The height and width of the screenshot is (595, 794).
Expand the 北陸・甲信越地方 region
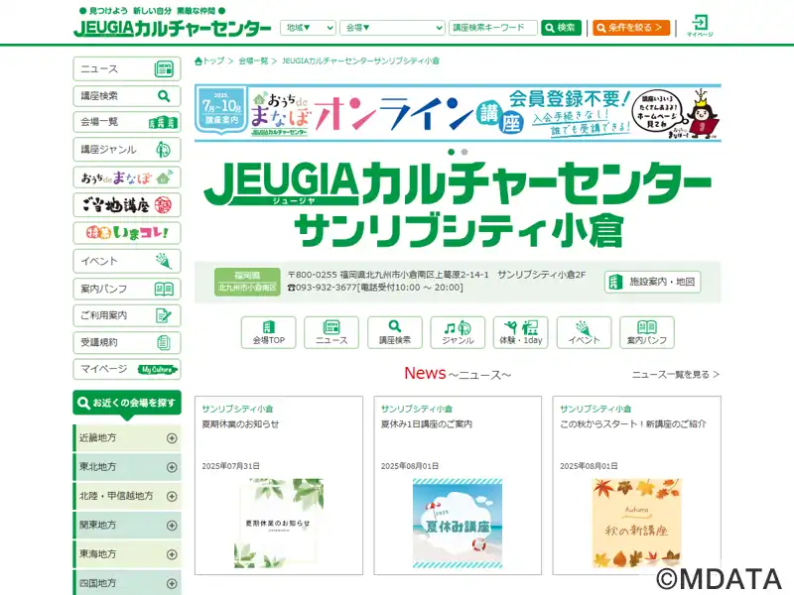pos(127,497)
